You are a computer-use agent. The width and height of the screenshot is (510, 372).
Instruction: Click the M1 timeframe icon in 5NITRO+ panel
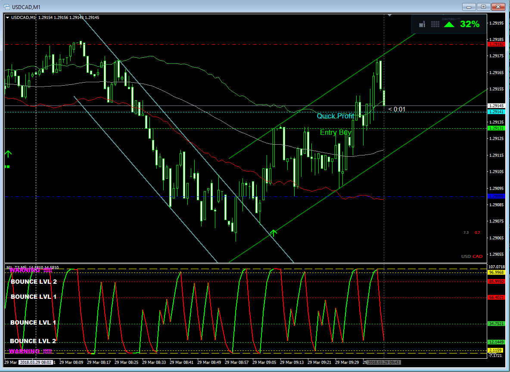[422, 25]
